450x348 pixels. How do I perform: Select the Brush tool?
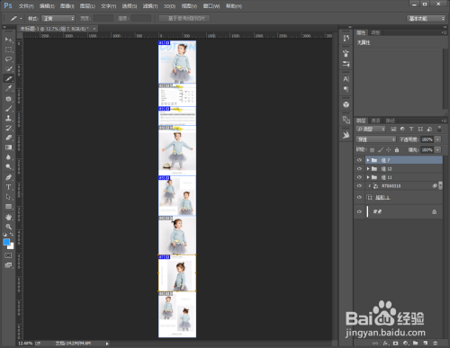(8, 109)
